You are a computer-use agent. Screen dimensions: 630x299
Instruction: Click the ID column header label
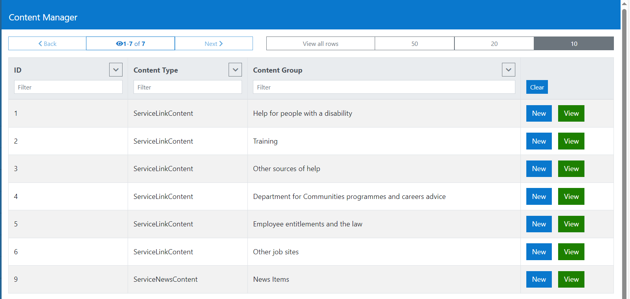point(18,70)
